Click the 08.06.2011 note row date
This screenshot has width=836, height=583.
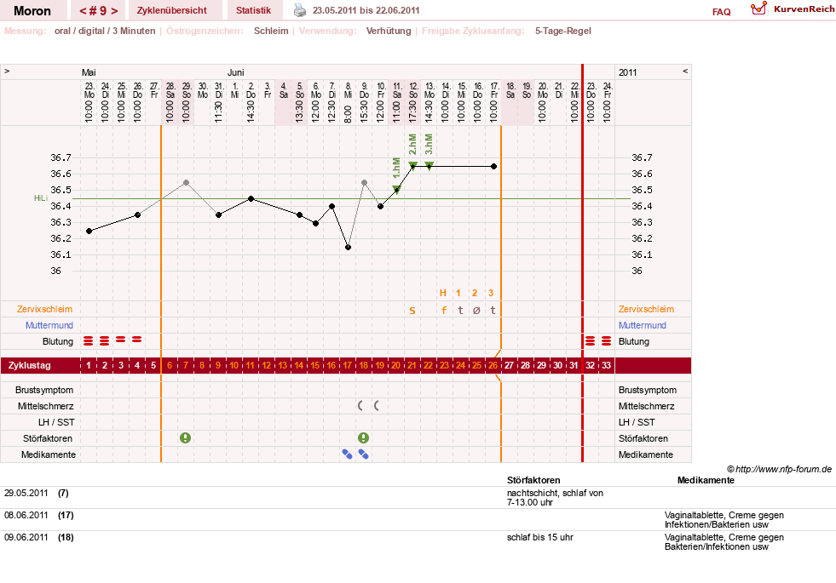point(26,515)
